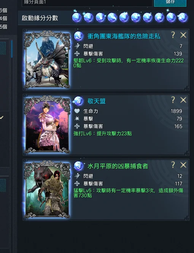Screen dimensions: 194x253
Task: Remove the 敬天盟 card with X
Action: tap(183, 100)
